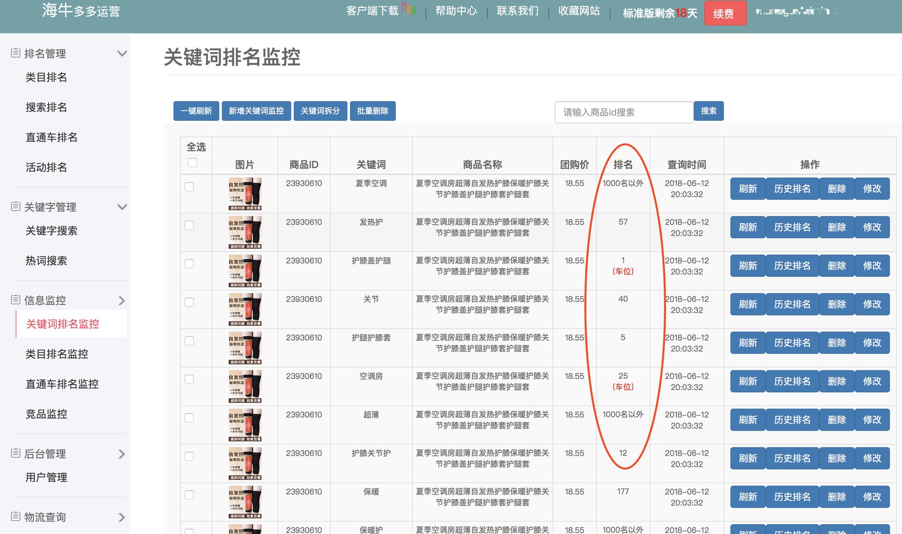Screen dimensions: 902x534
Task: Open 历史排名 for the 发热护 keyword
Action: tap(792, 227)
